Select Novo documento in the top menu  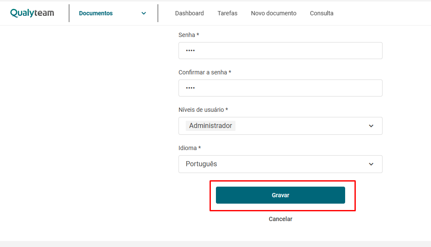273,13
